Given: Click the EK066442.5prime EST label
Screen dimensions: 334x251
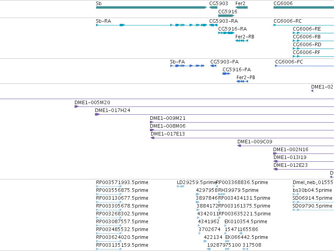Looking at the screenshot, I should coord(246,237).
